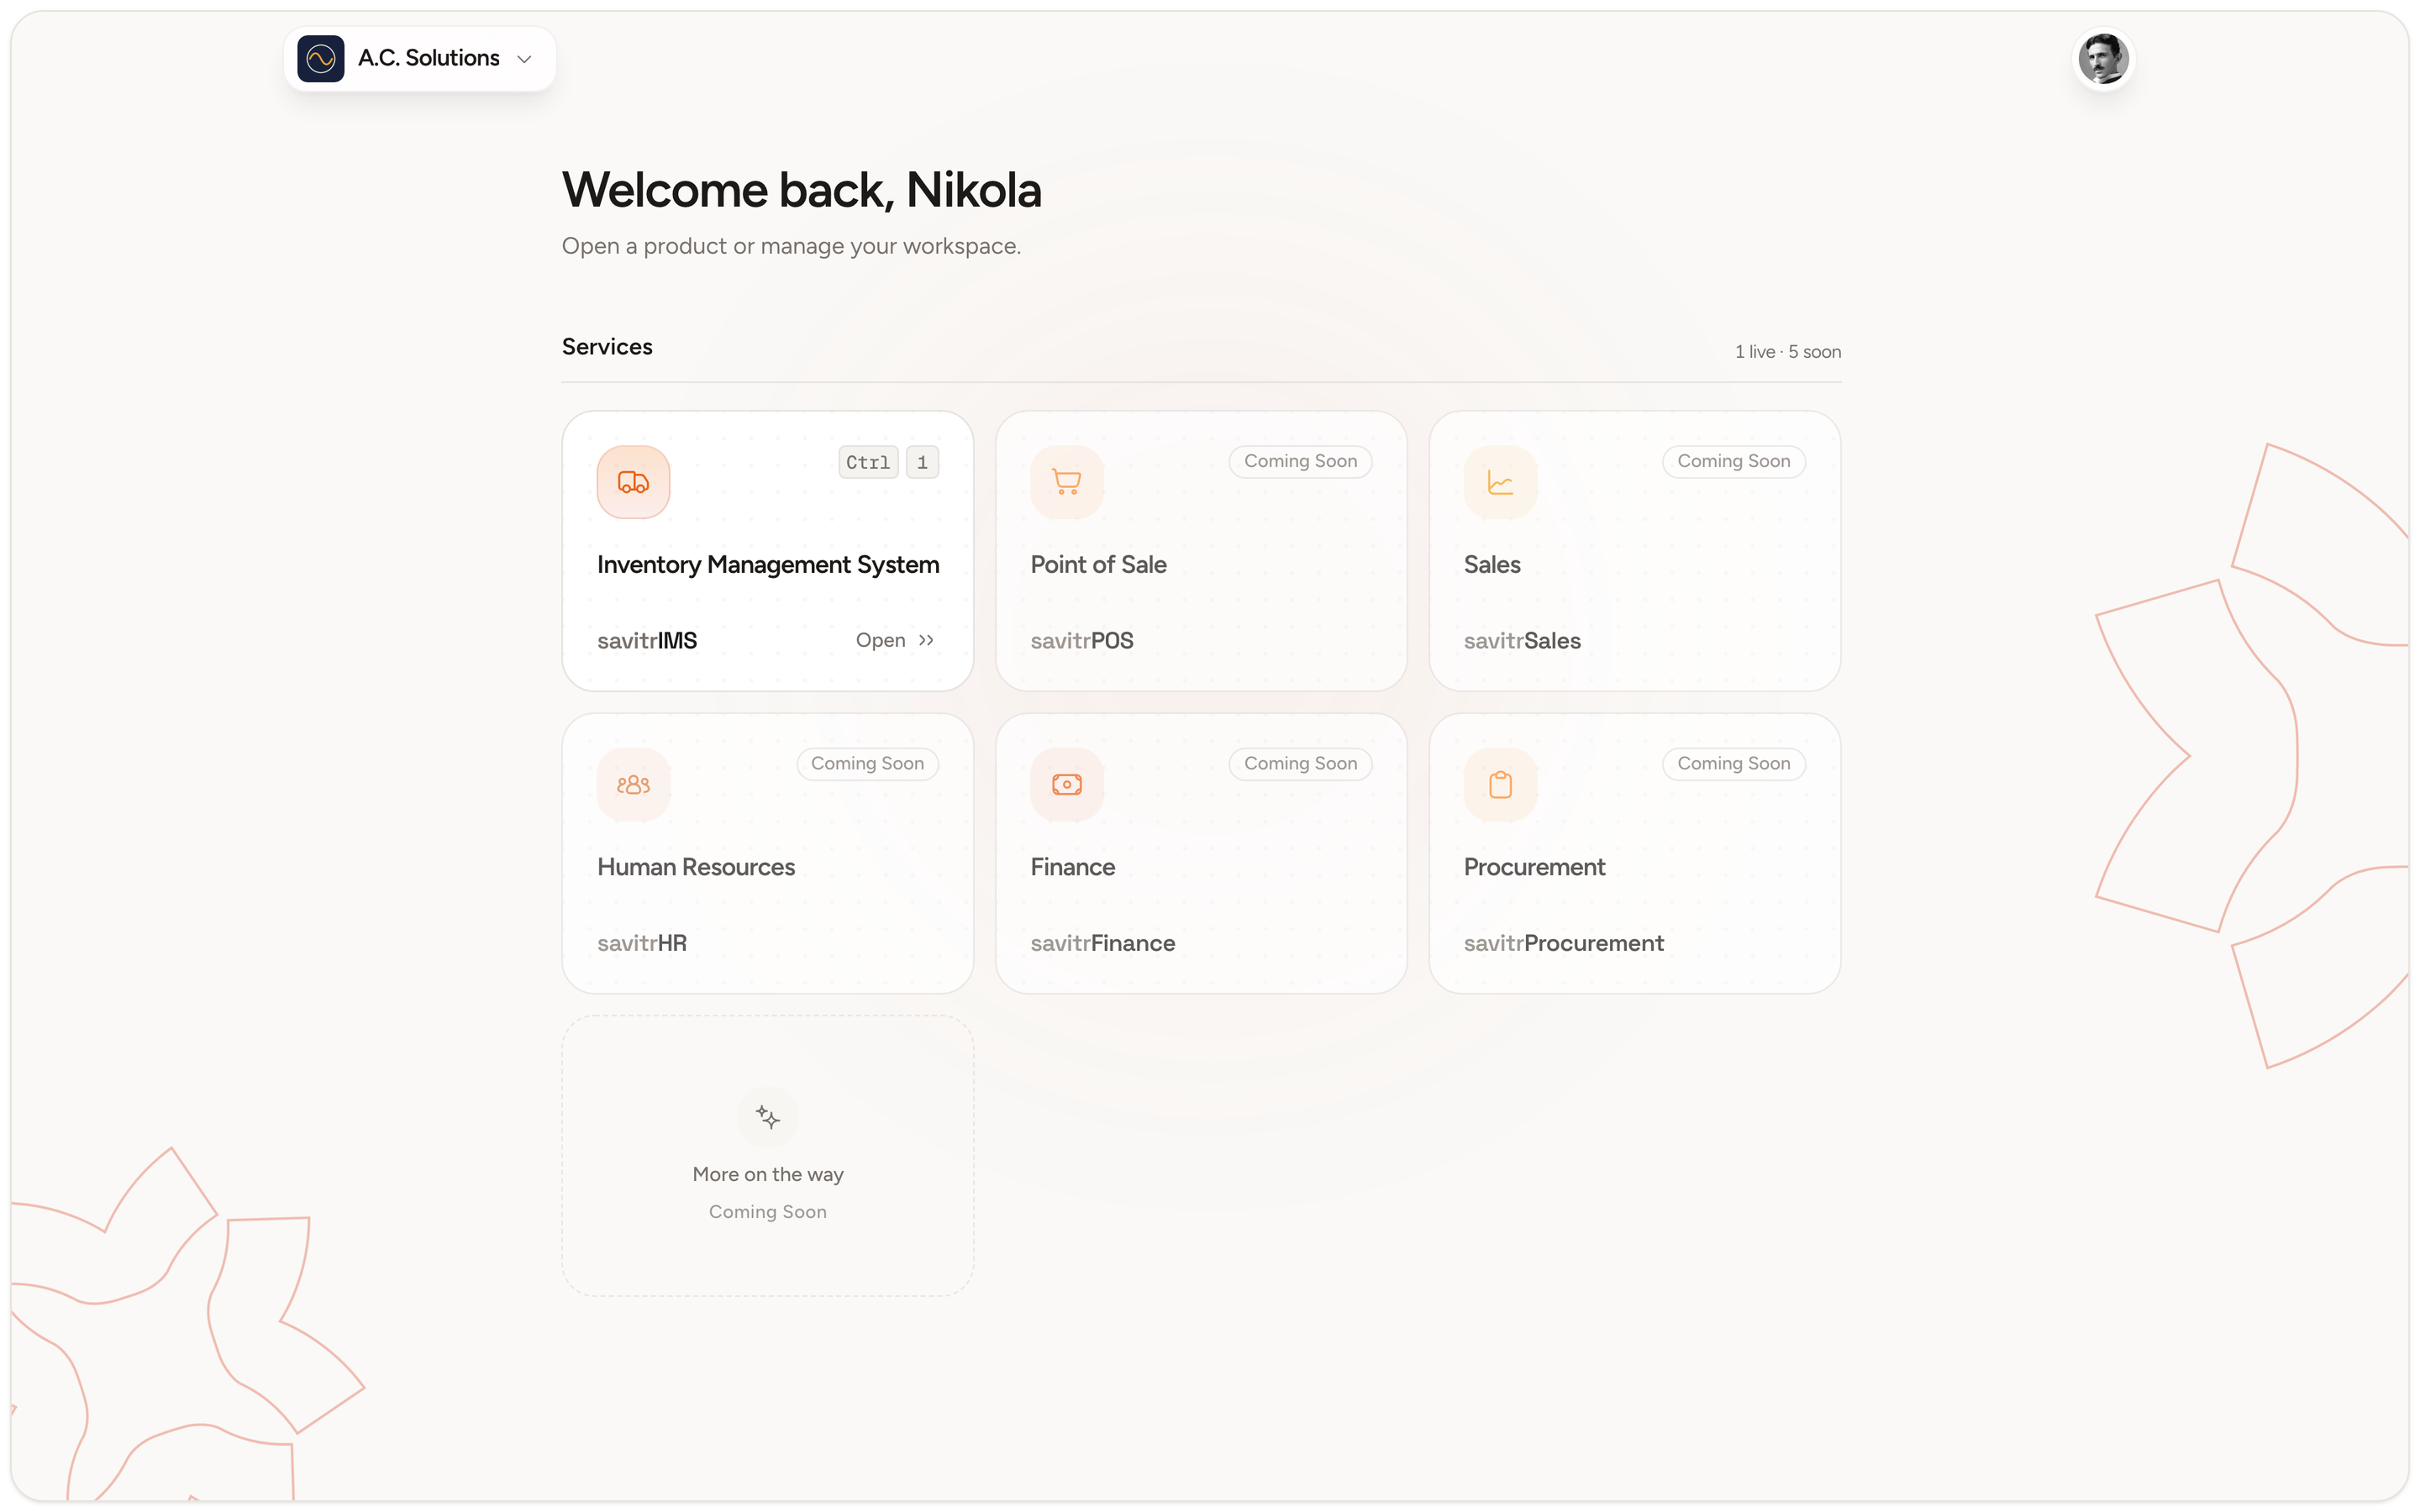The width and height of the screenshot is (2420, 1512).
Task: Click Coming Soon badge on Procurement card
Action: (x=1733, y=763)
